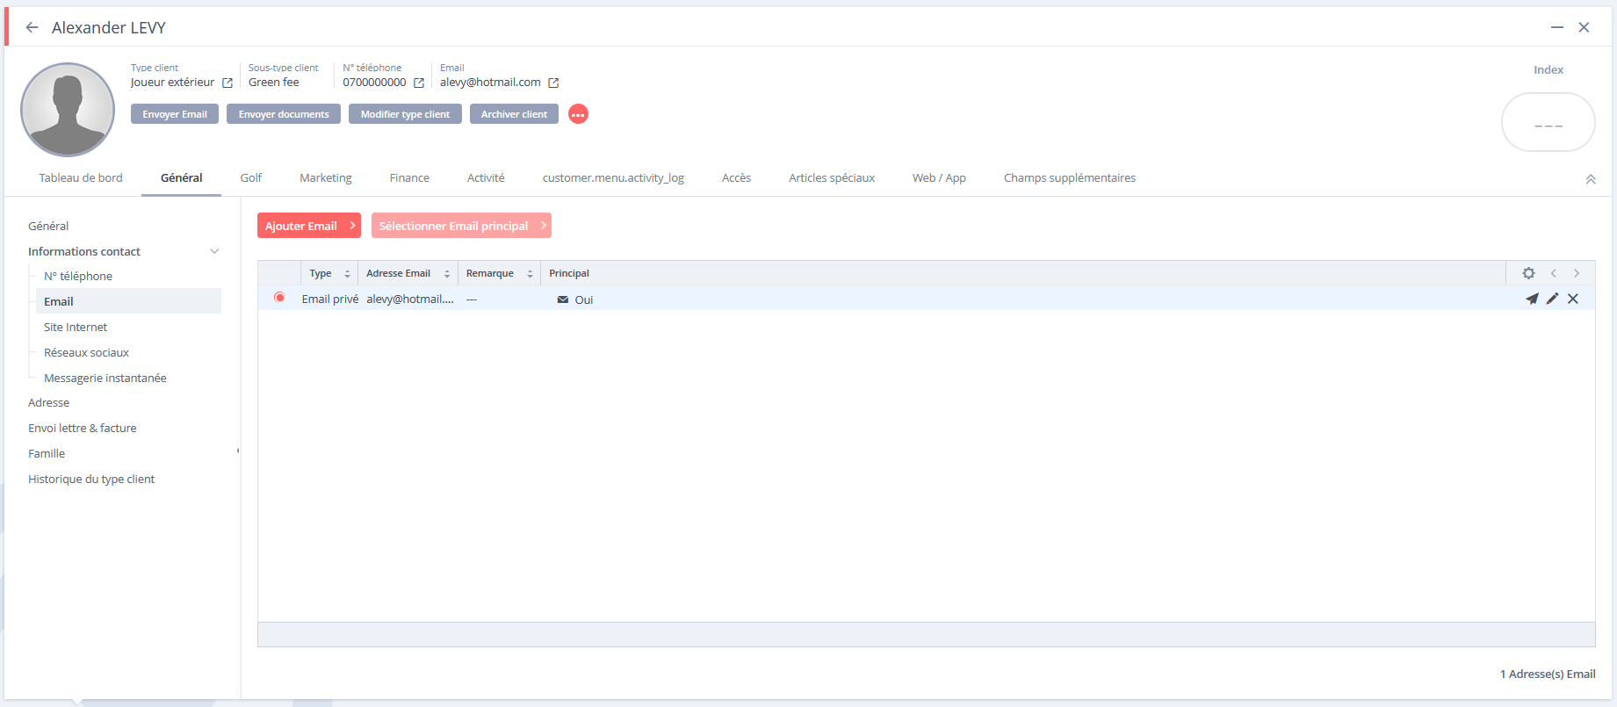Close the Alexander LEVY window

coord(1584,27)
